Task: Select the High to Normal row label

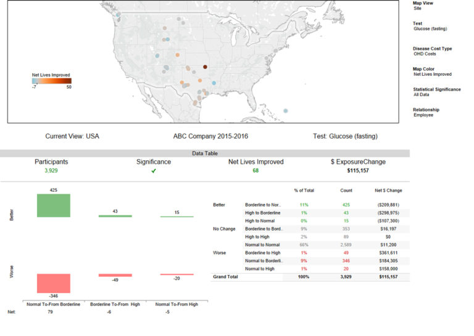Action: (260, 221)
